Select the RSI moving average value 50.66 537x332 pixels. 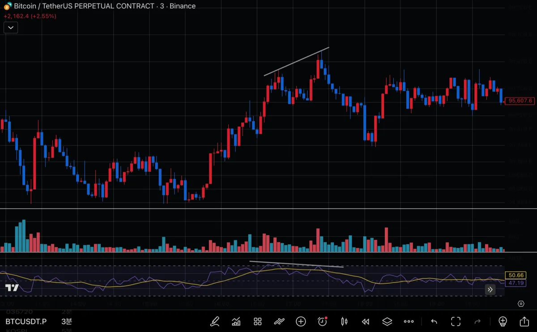pos(516,276)
